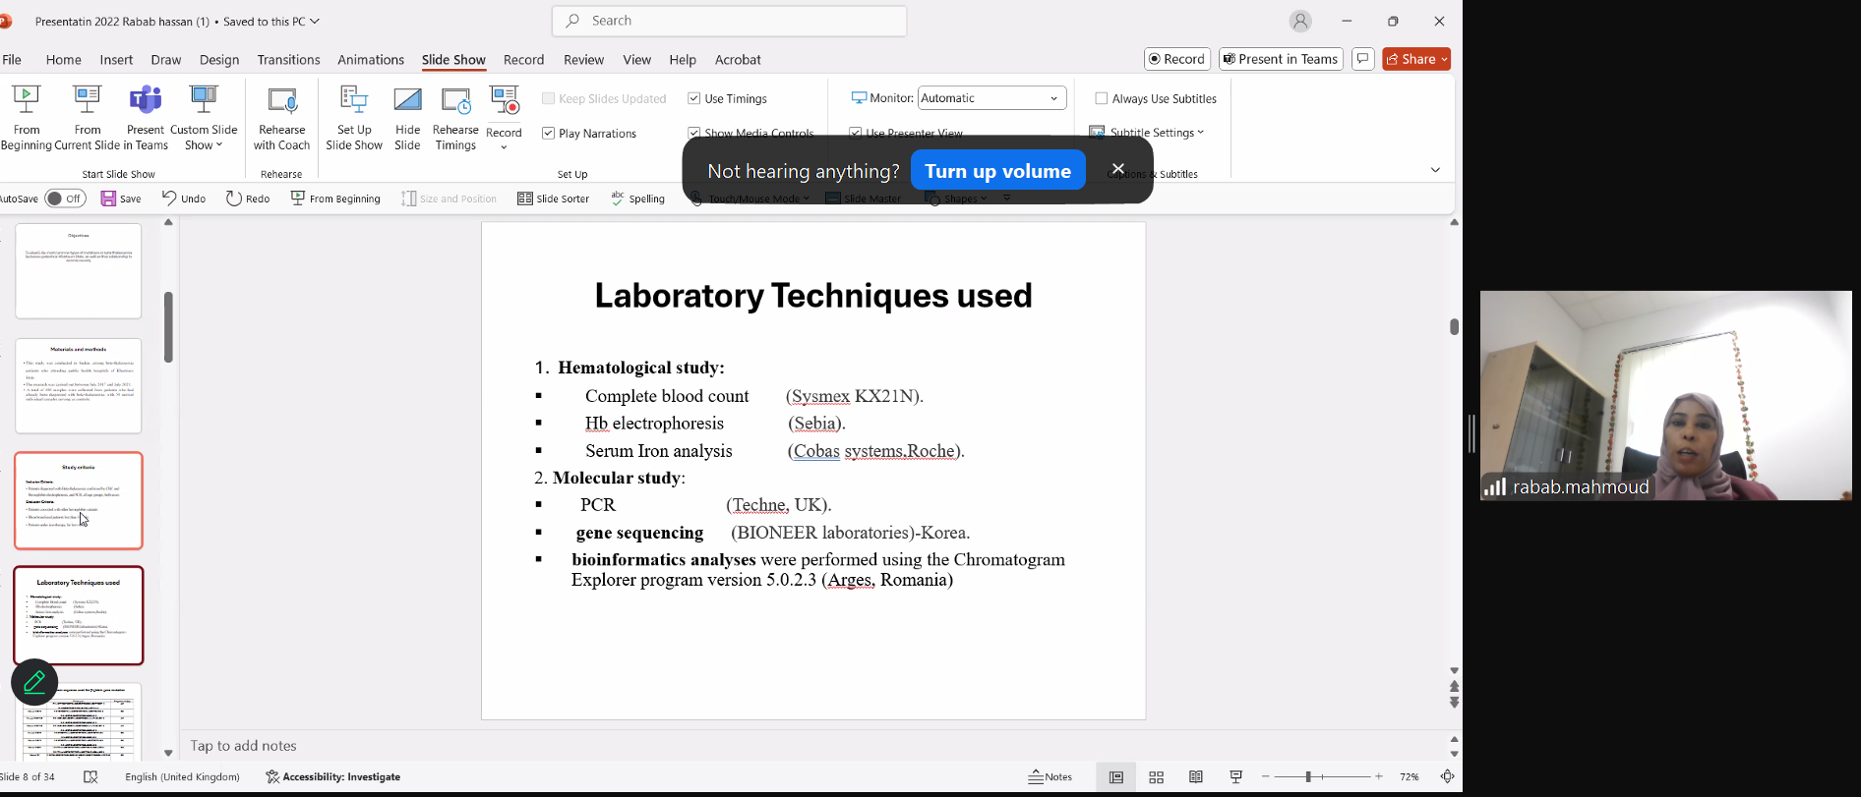1861x797 pixels.
Task: Open Rehearse with Coach
Action: [x=281, y=118]
